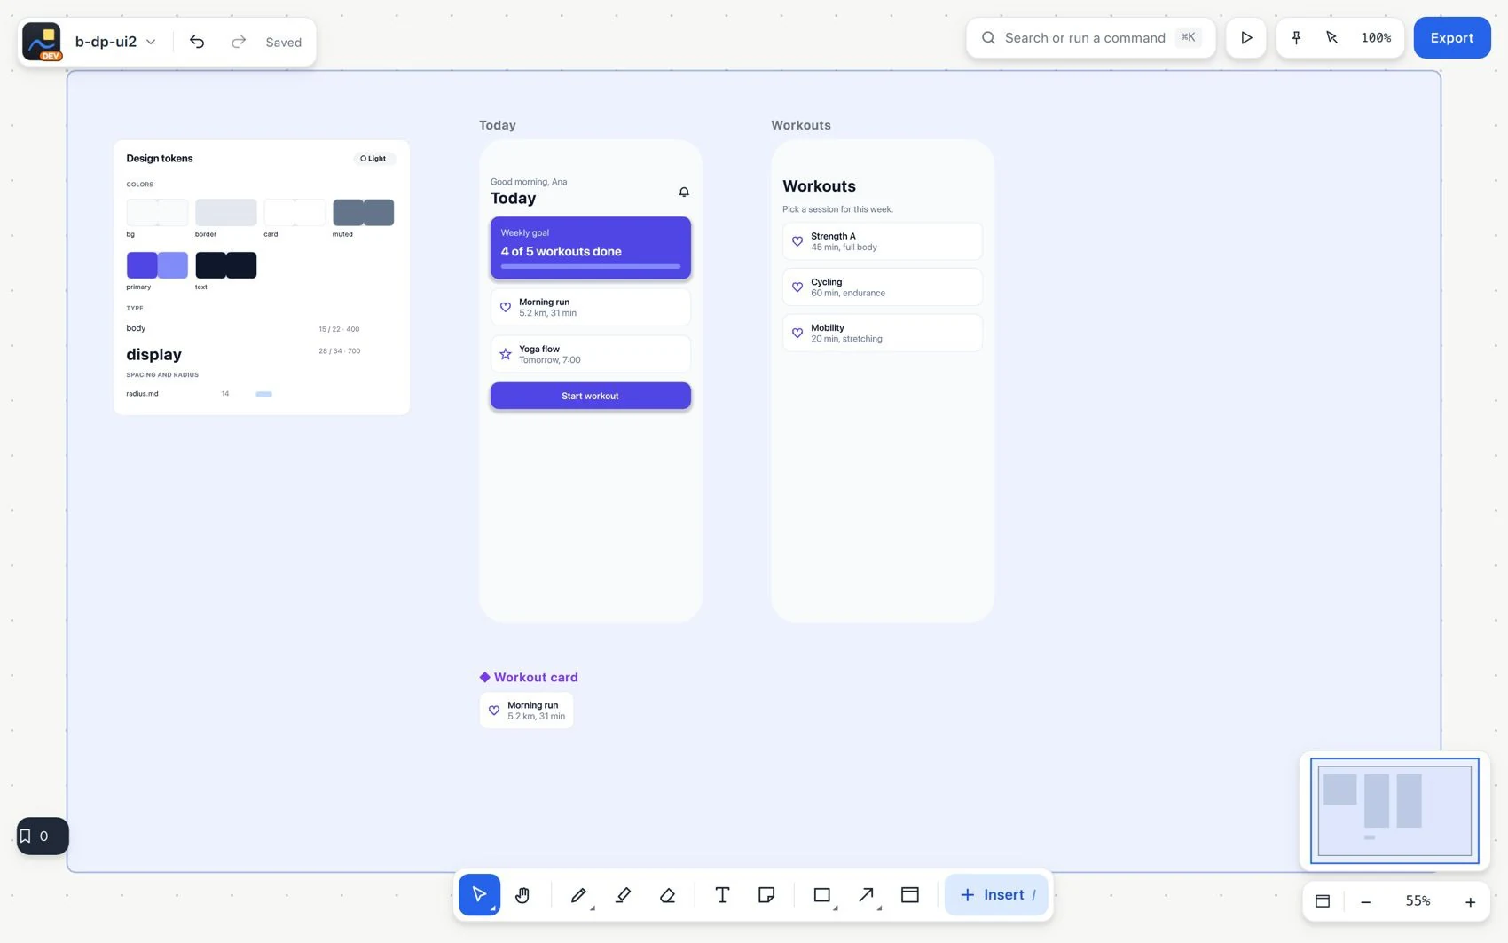Screen dimensions: 1508x943
Task: Click the border color swatch
Action: pos(226,213)
